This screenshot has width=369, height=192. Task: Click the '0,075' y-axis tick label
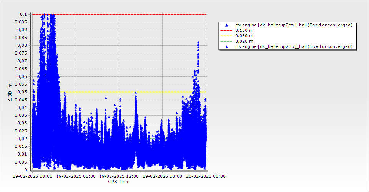(21, 53)
